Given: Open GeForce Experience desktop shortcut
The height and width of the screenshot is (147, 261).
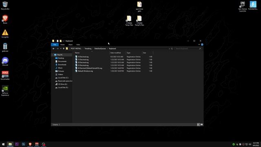Looking at the screenshot, I should point(5,91).
